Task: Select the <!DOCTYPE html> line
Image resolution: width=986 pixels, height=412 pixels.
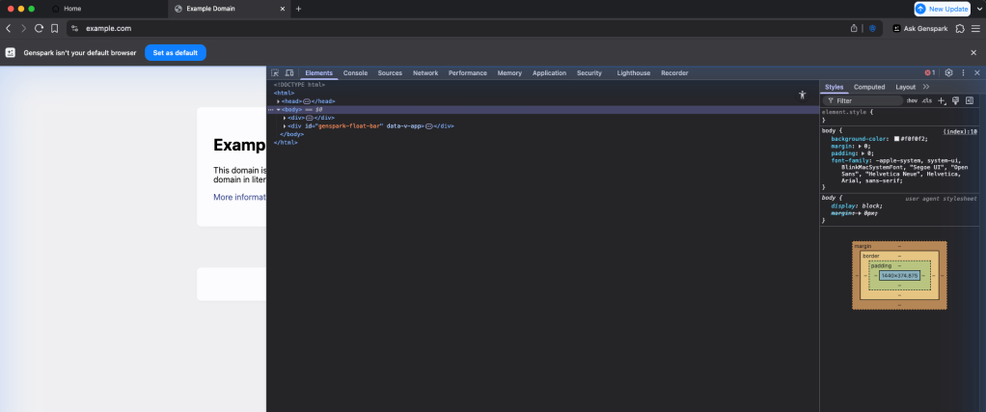Action: click(x=299, y=84)
